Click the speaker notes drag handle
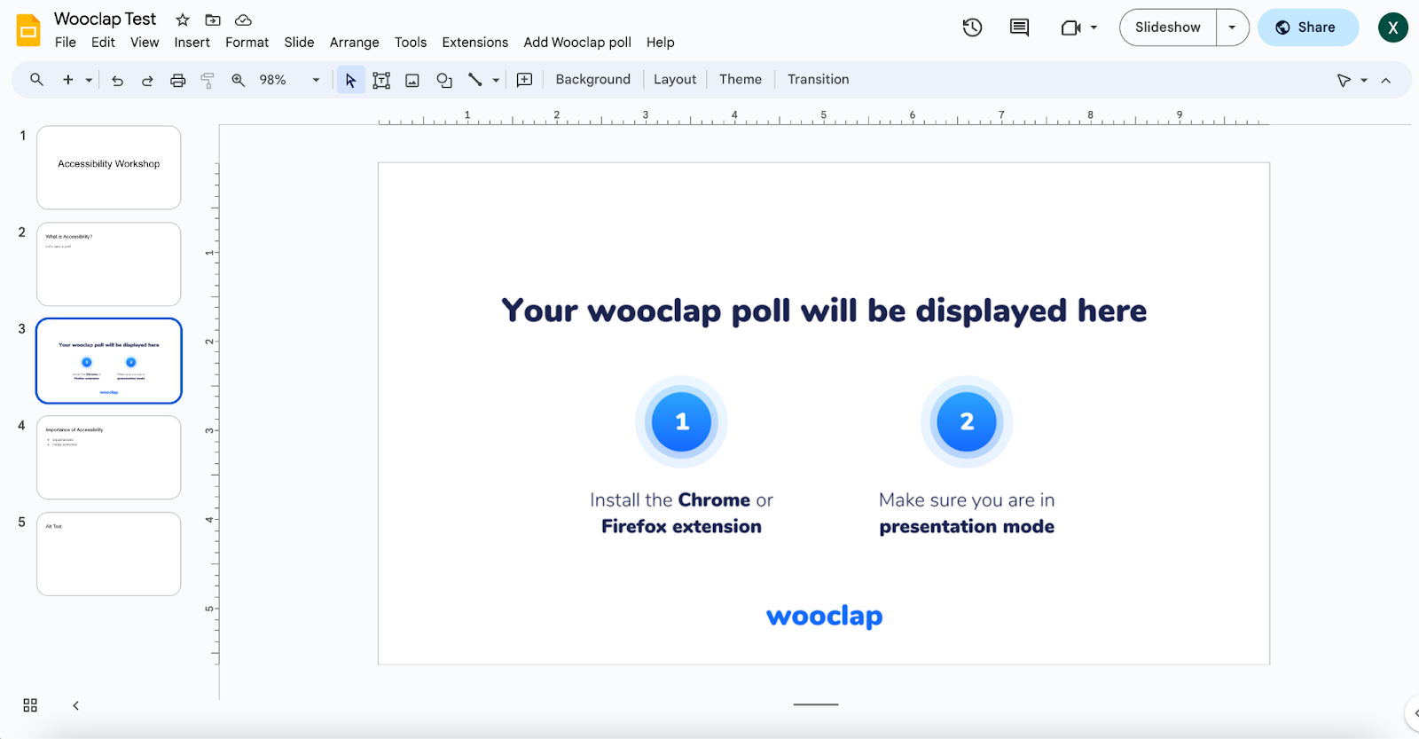 [816, 704]
